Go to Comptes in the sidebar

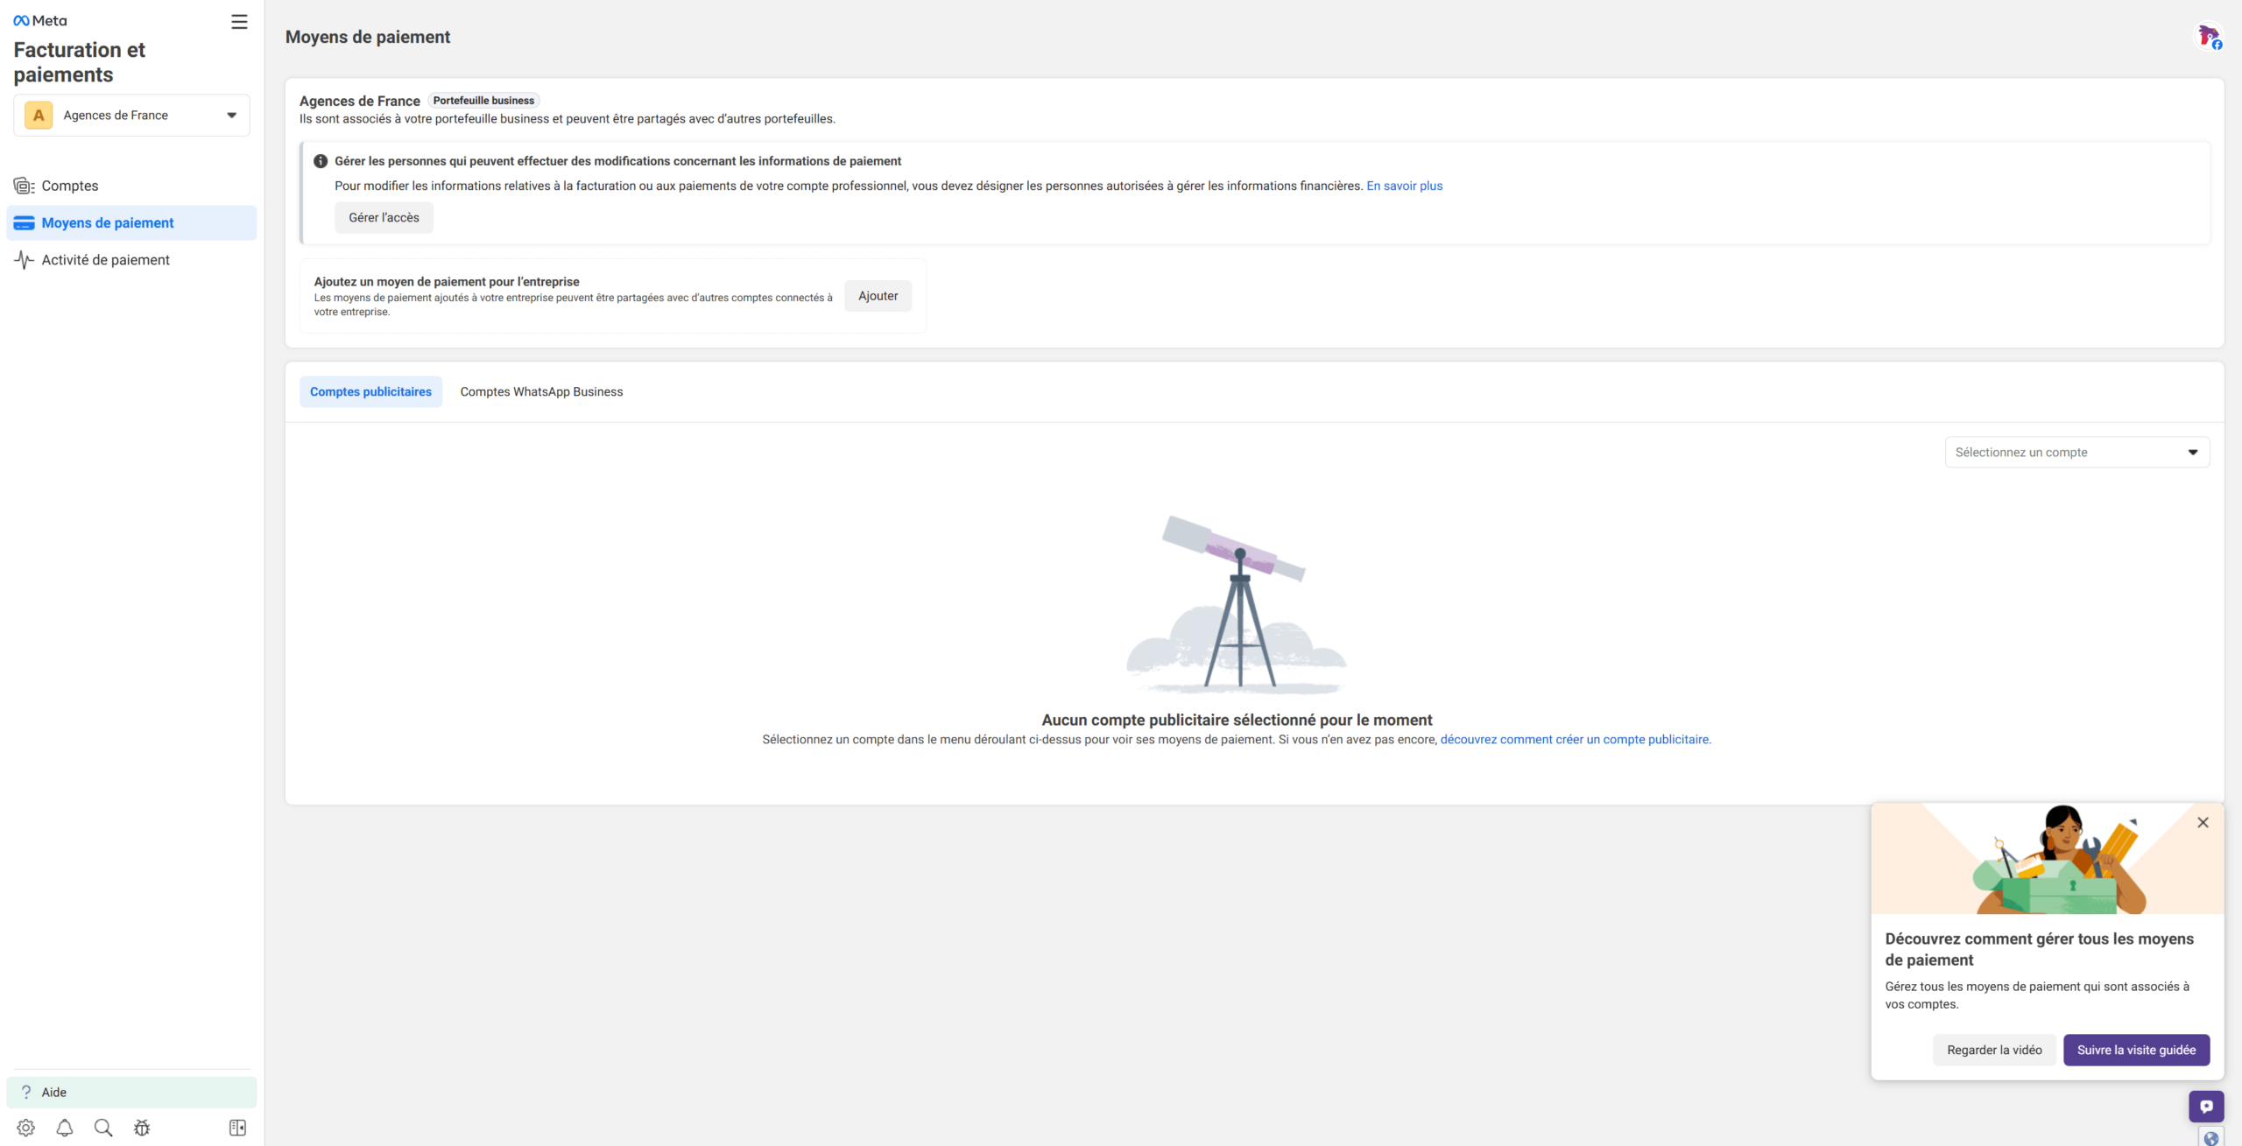click(70, 186)
